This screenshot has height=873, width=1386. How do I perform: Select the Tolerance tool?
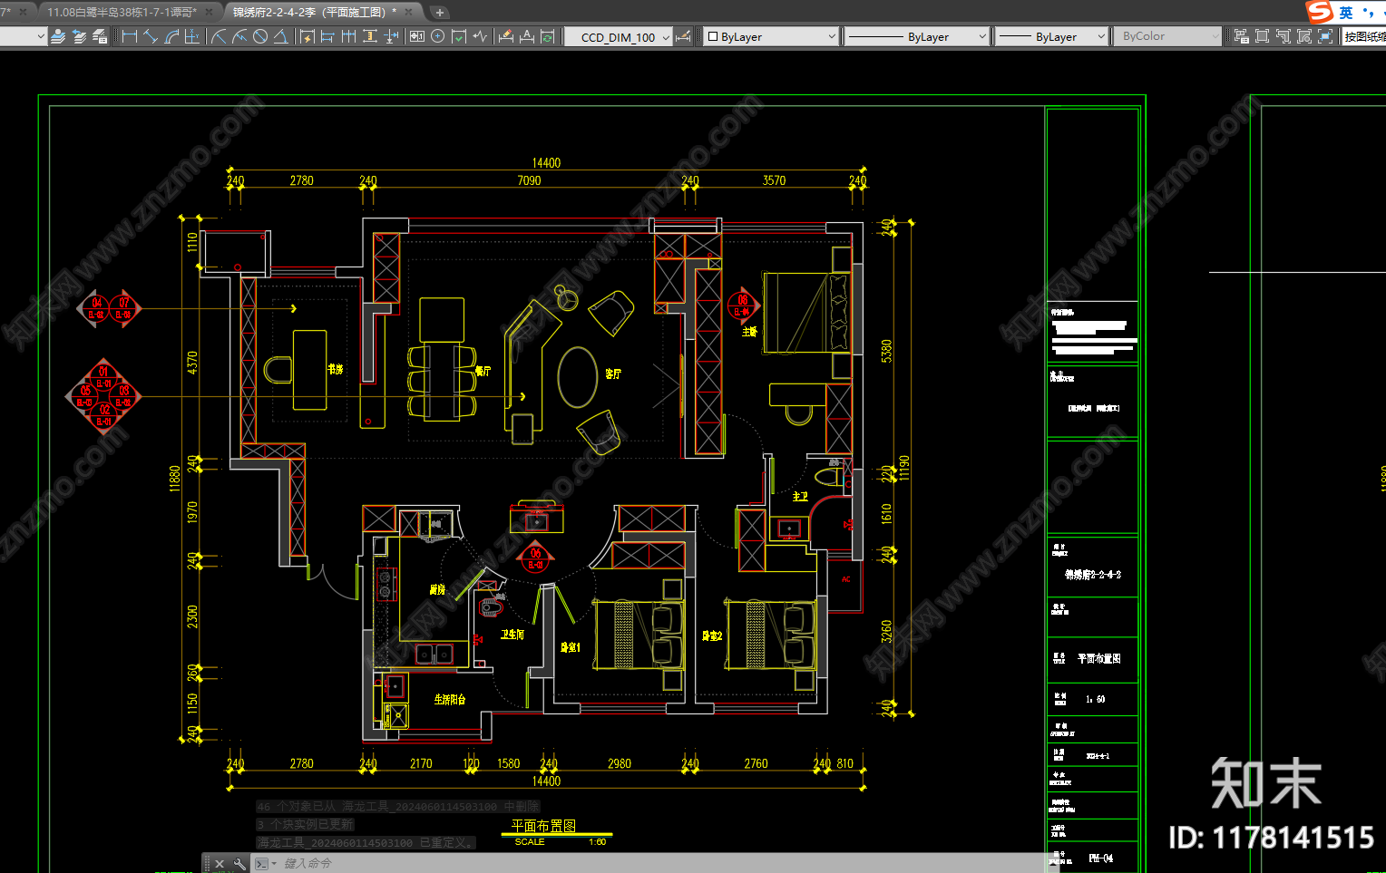pos(417,36)
